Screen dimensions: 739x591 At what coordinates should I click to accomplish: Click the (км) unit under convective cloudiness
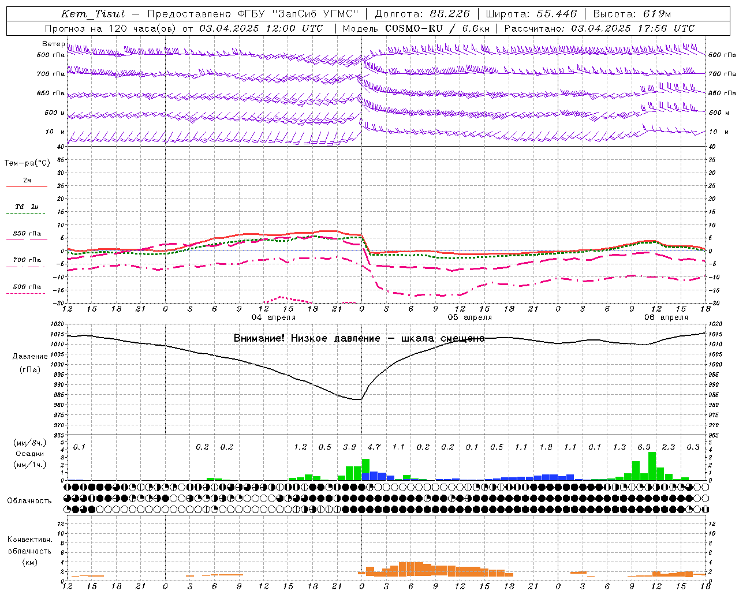(29, 562)
